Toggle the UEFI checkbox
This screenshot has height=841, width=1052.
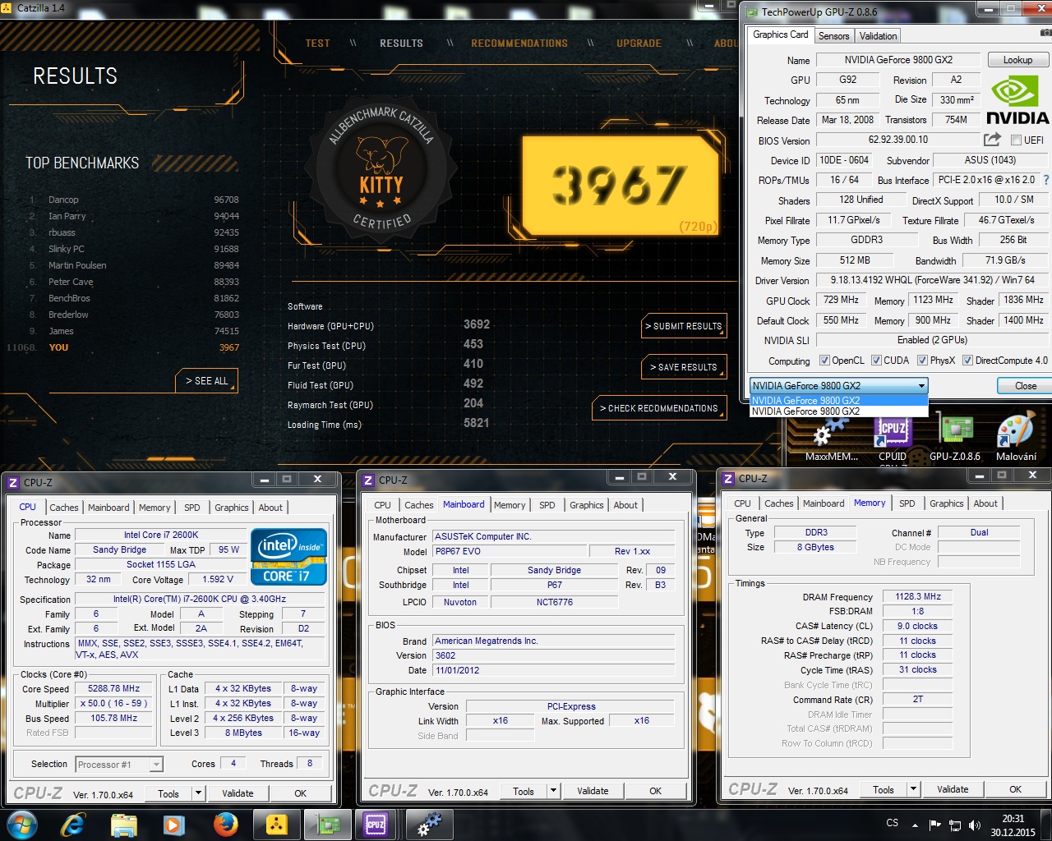coord(1016,140)
